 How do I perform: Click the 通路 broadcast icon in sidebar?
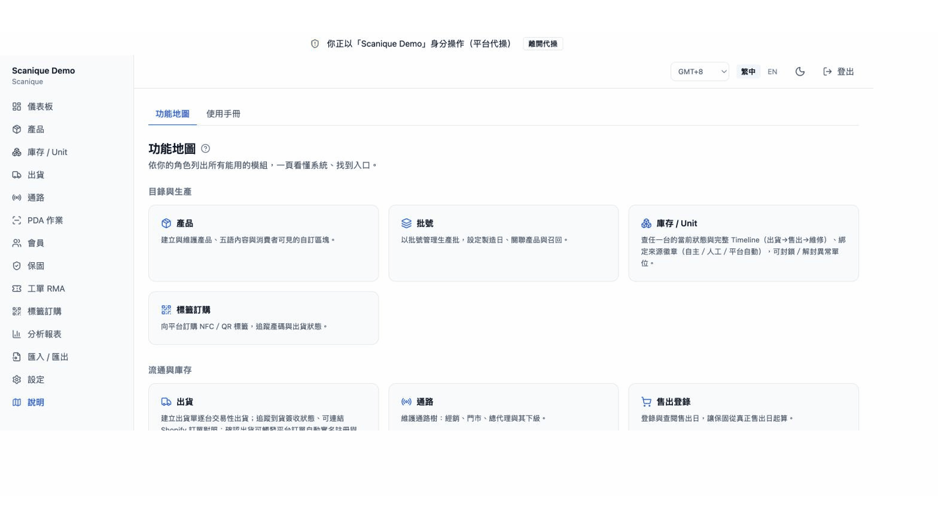16,198
